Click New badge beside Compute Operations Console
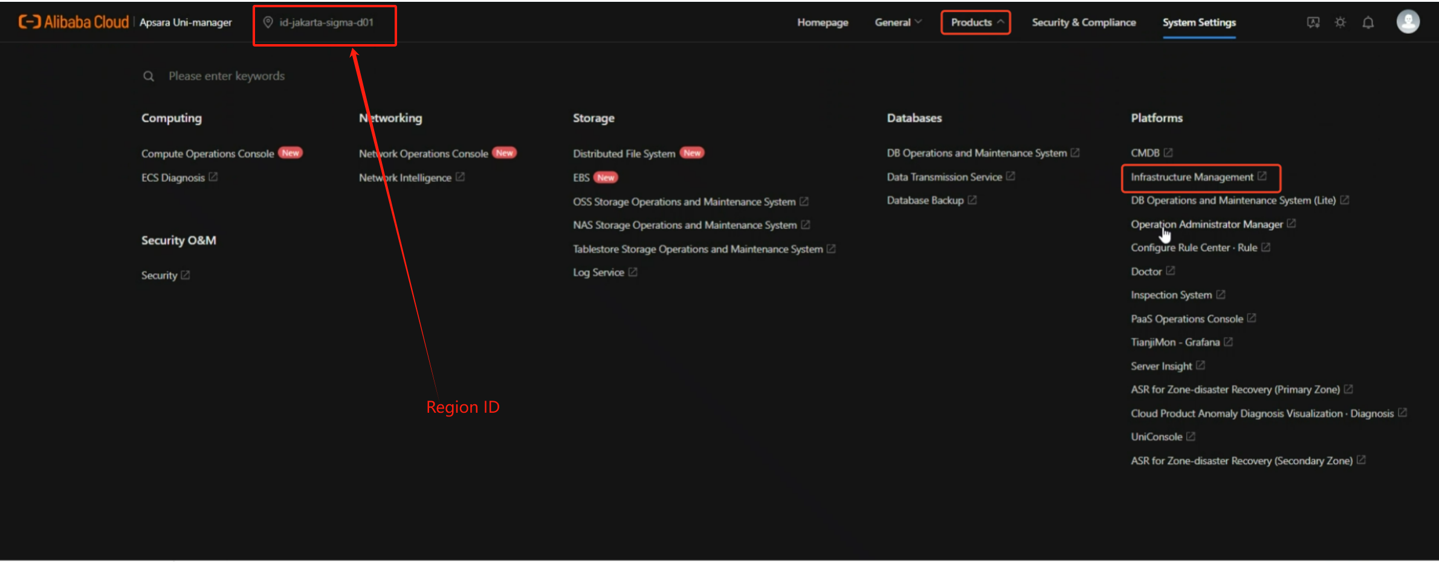 click(290, 153)
